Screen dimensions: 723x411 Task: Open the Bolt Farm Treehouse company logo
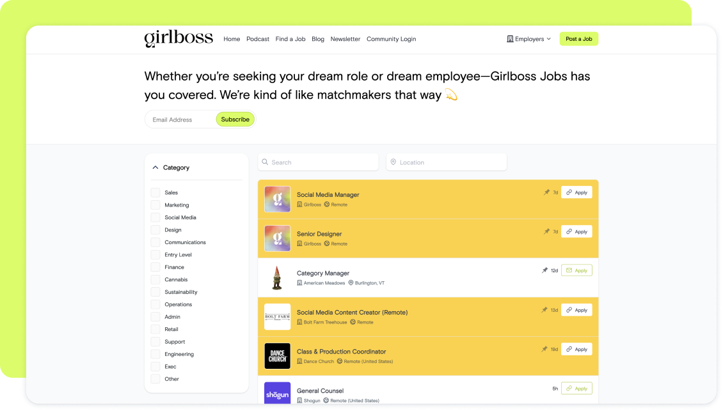coord(277,316)
